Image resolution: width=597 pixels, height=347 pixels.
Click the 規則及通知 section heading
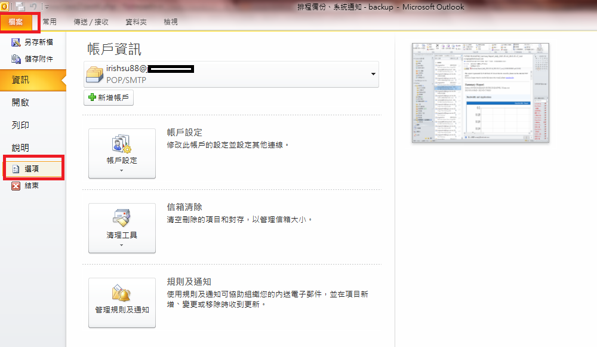pos(189,282)
